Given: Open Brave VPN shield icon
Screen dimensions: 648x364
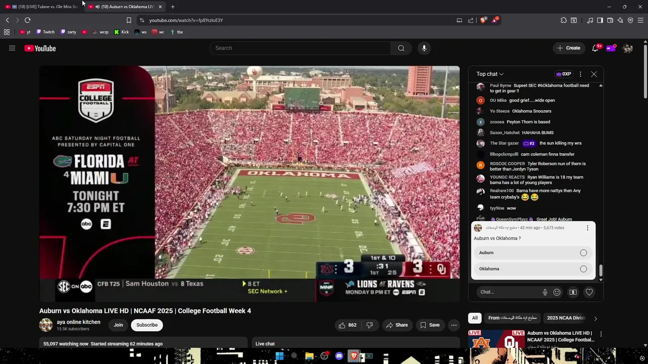Looking at the screenshot, I should [x=630, y=20].
